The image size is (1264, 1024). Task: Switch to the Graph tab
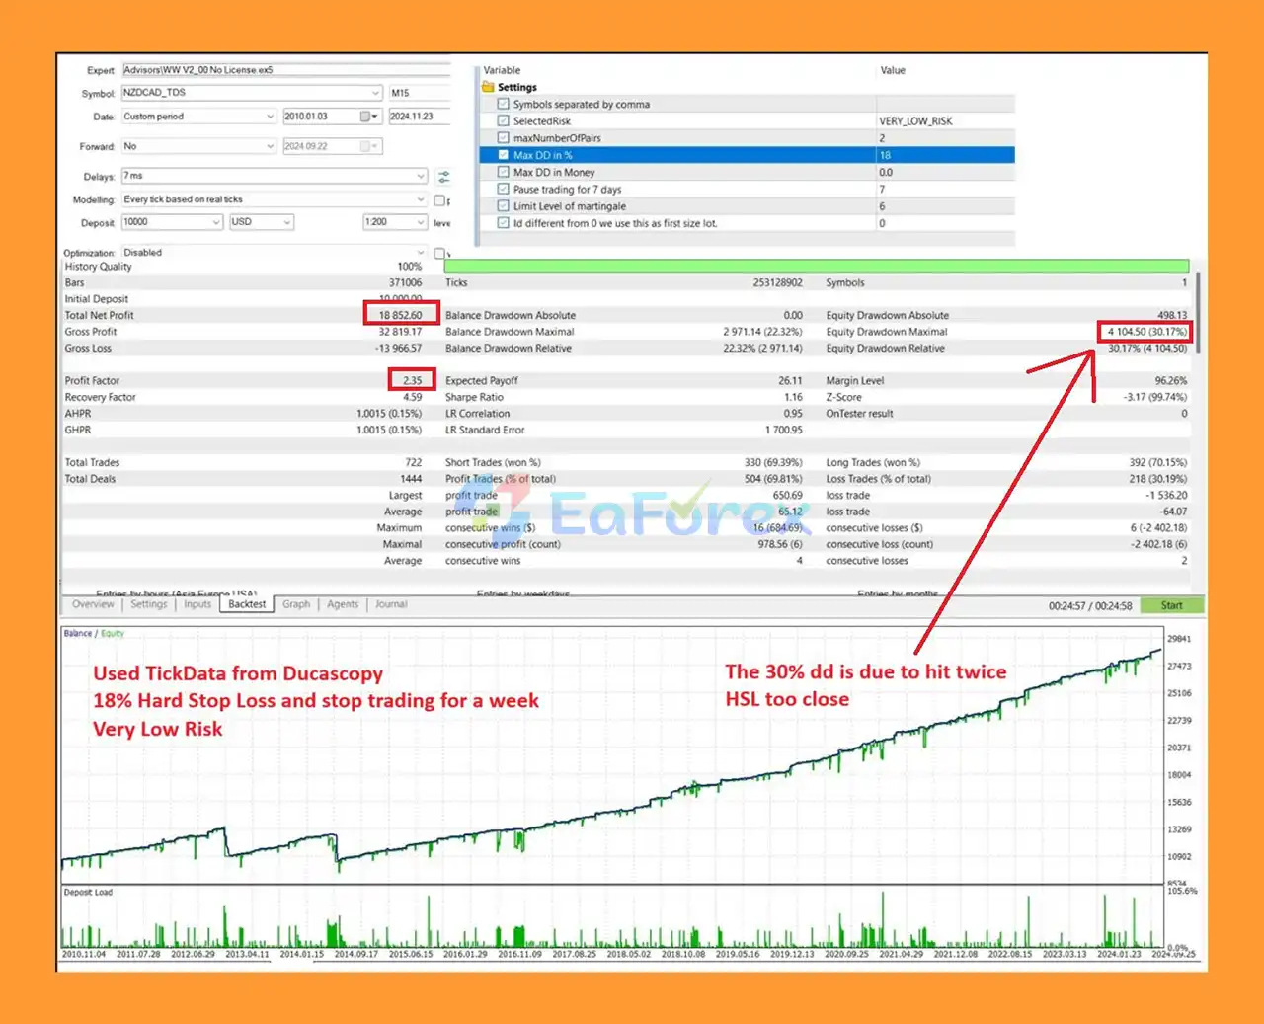click(295, 604)
